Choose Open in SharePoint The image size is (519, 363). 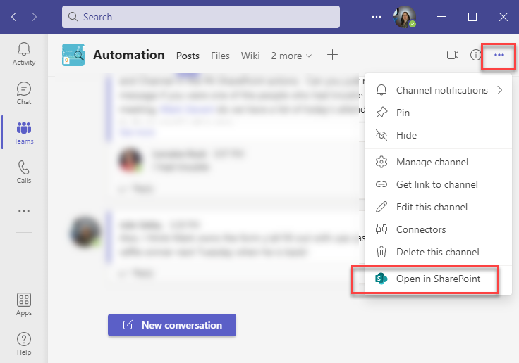(439, 279)
